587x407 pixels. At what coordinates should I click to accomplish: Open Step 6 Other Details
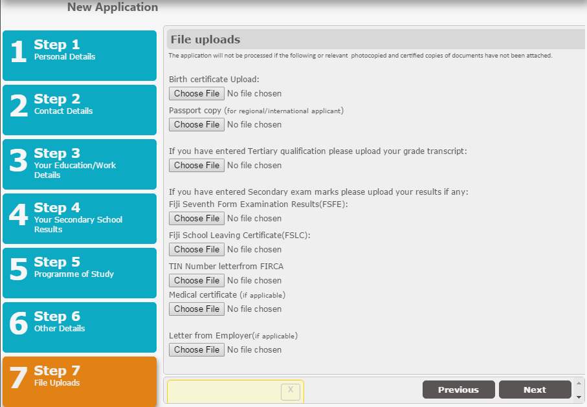tap(80, 327)
